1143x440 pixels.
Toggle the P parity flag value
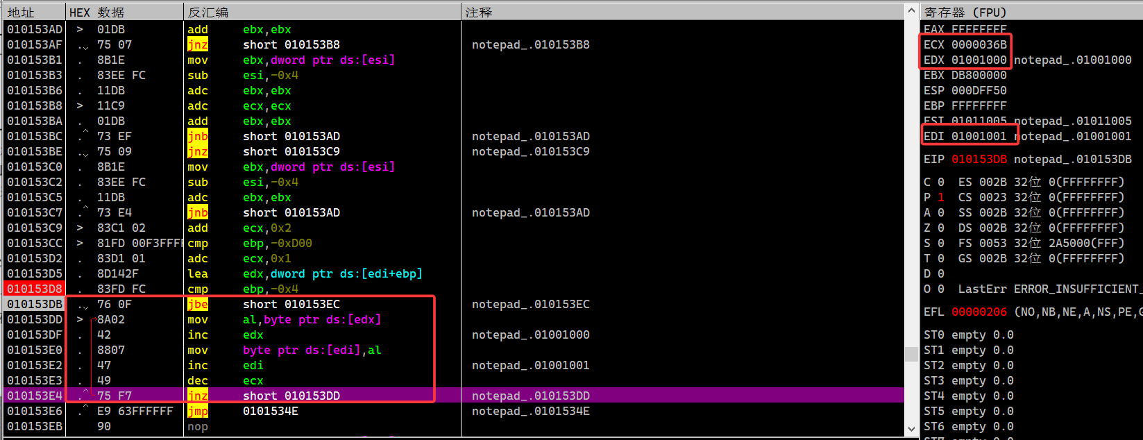point(941,197)
